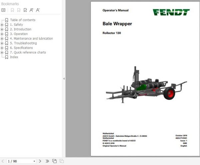Collapse bookmarks panel with side arrow
The height and width of the screenshot is (165, 200).
[x=64, y=79]
